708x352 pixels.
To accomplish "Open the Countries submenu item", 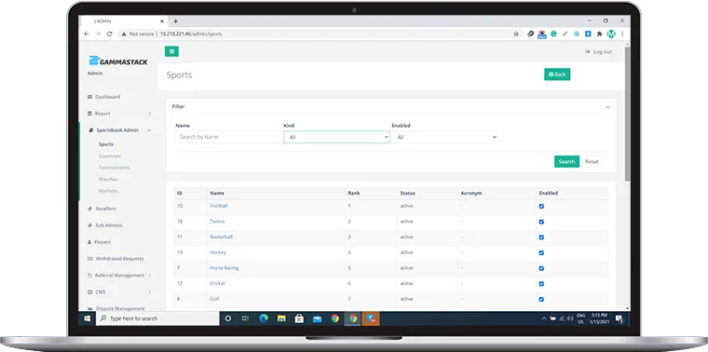I will click(110, 156).
